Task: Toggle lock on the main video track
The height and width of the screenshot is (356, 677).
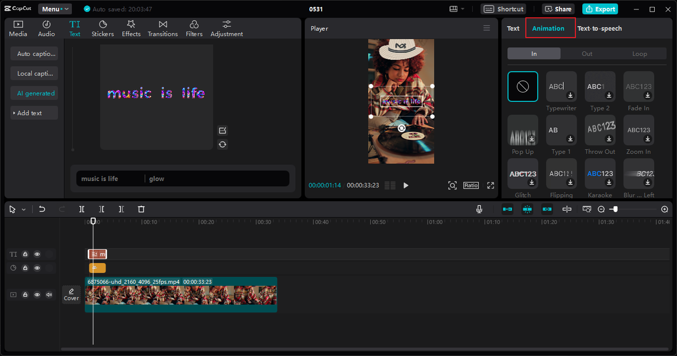Action: (x=25, y=295)
